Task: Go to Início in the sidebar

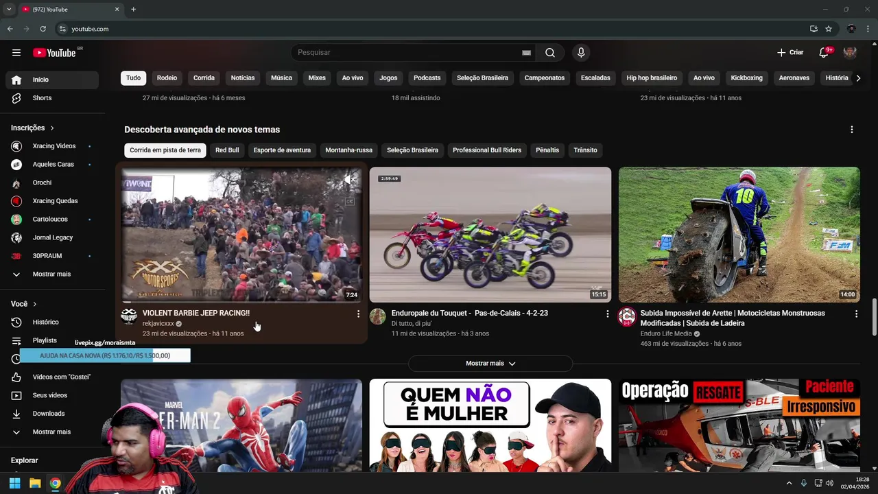Action: pos(52,80)
